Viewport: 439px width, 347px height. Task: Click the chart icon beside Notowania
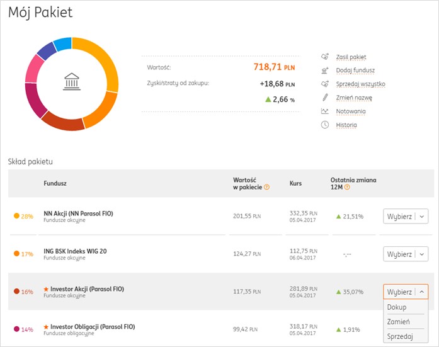pyautogui.click(x=325, y=111)
